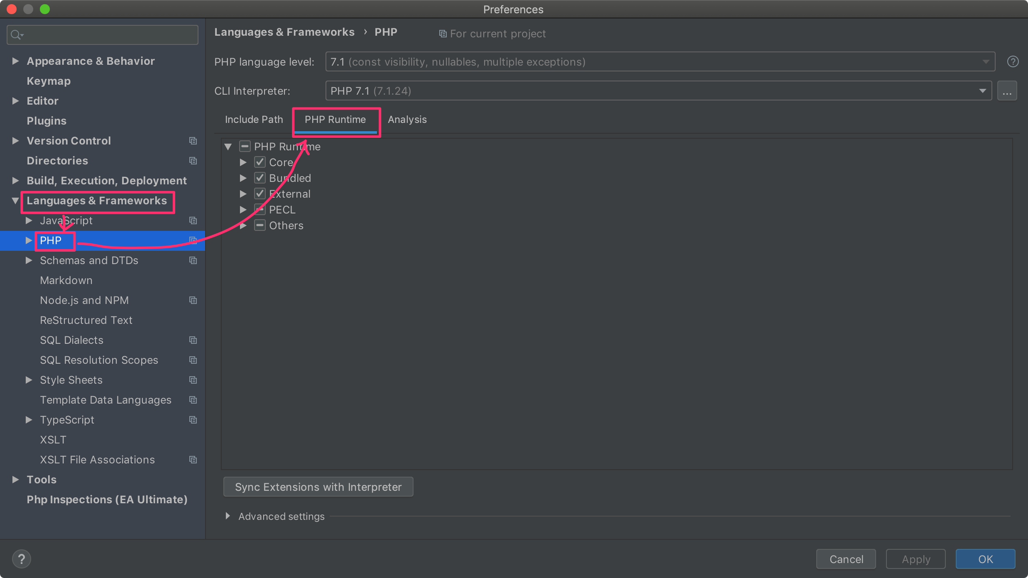Click project icon beside TypeScript
The width and height of the screenshot is (1028, 578).
tap(193, 420)
